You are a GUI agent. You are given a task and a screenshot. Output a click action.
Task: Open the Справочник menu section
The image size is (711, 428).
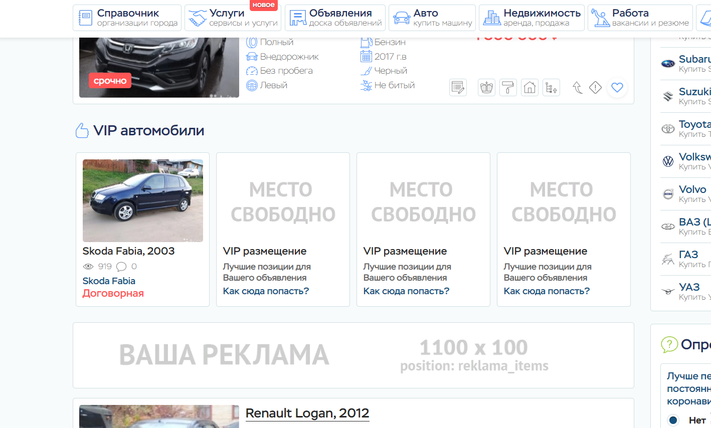pos(127,18)
